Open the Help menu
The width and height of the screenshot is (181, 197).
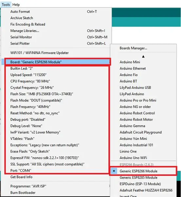(16, 5)
